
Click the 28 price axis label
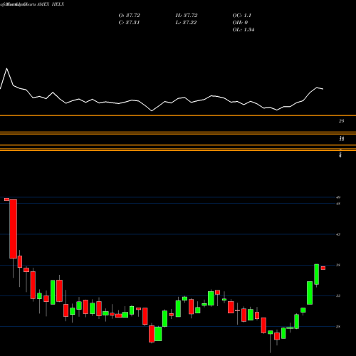pos(338,327)
